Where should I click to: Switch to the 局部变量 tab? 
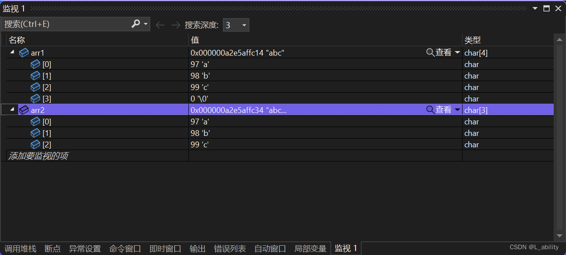(310, 248)
